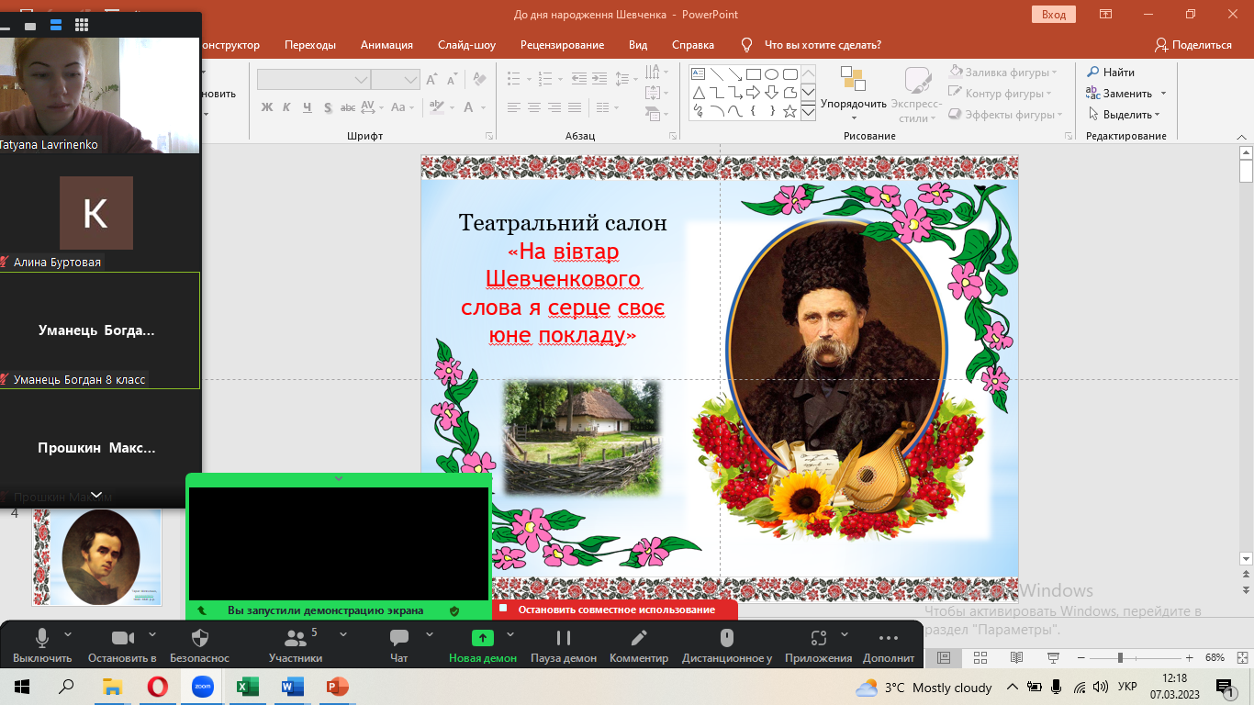This screenshot has height=705, width=1254.
Task: Open bulleted list dropdown
Action: click(x=519, y=80)
